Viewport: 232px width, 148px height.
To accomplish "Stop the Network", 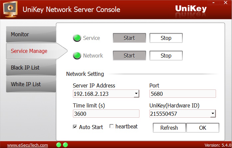I will click(x=166, y=56).
